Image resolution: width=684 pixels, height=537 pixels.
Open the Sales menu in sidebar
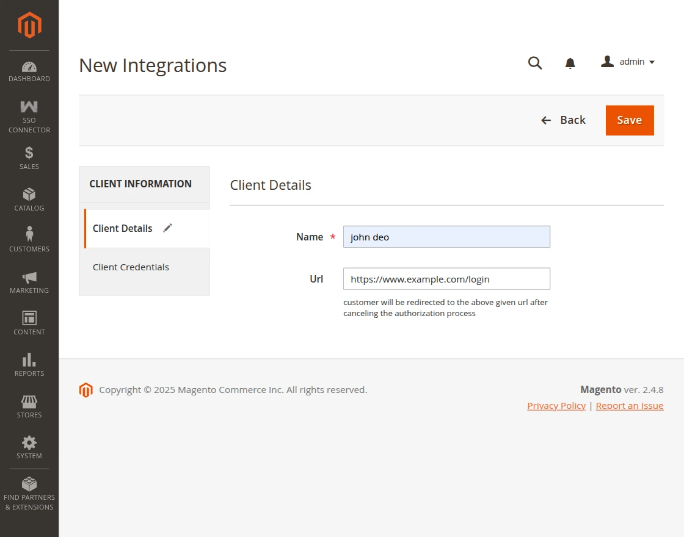coord(29,159)
